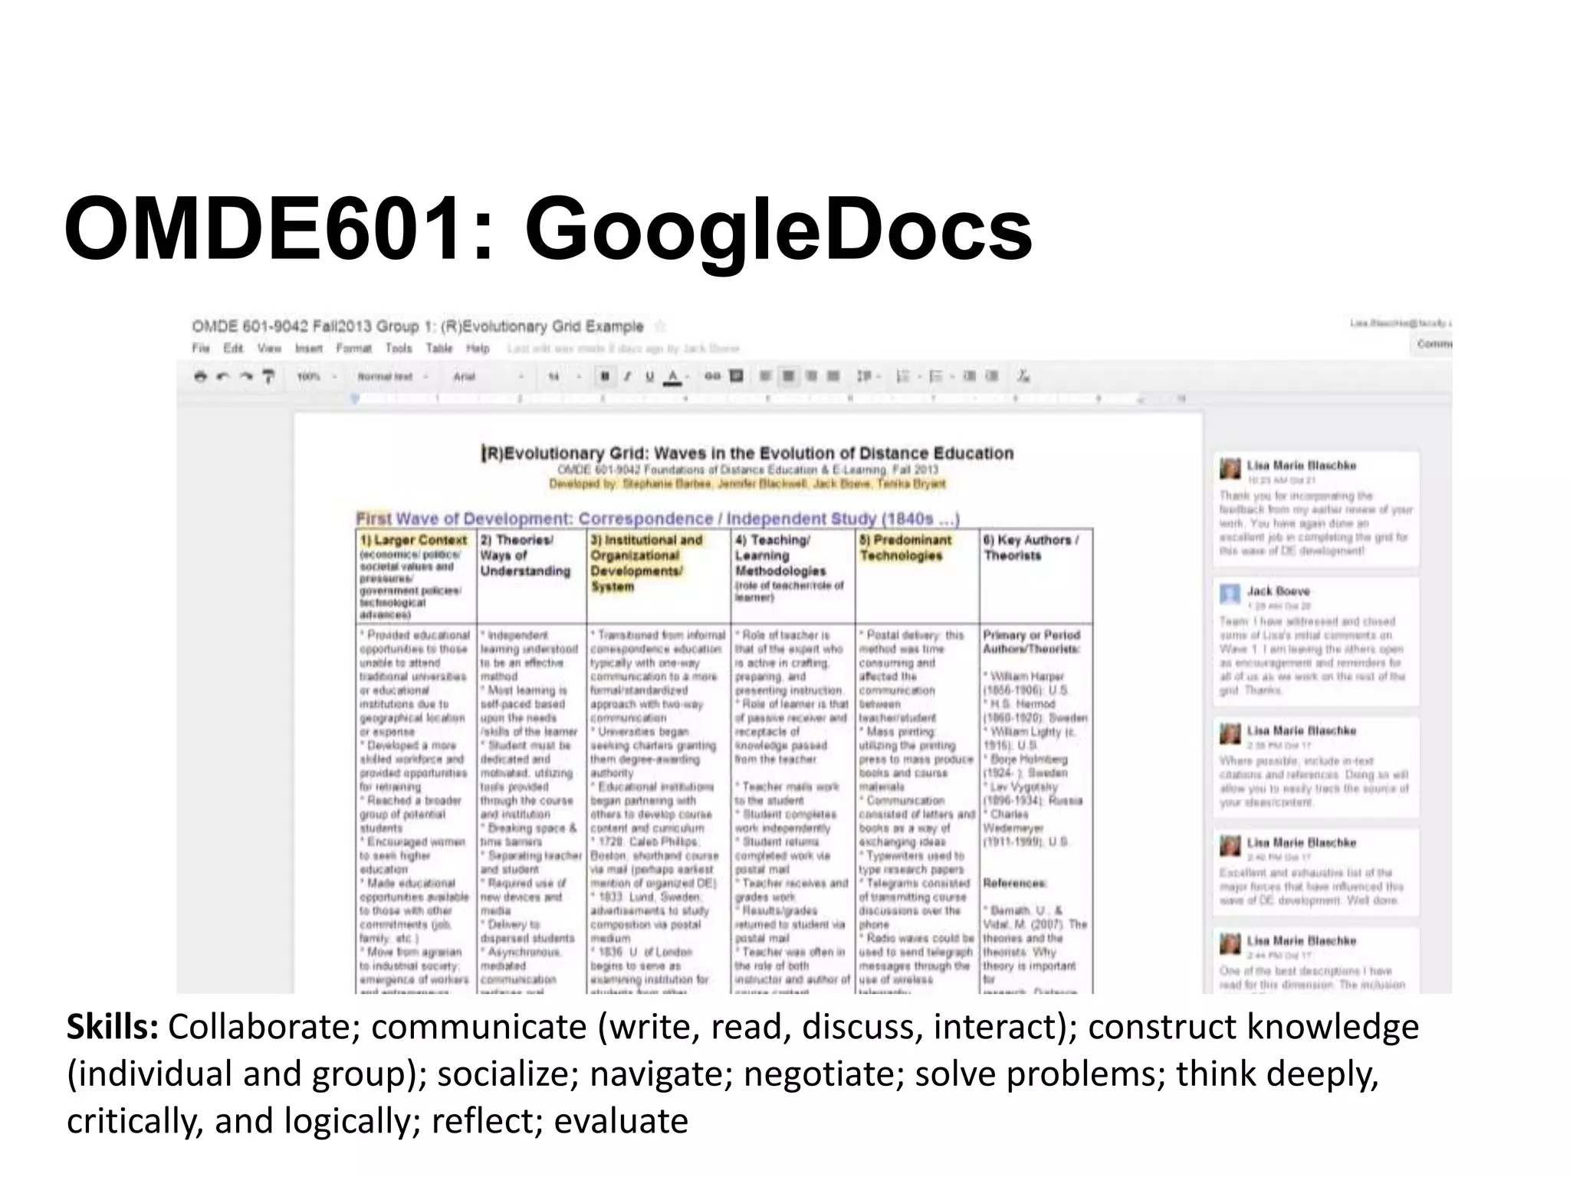Click the Print icon in the toolbar
Screen dimensions: 1570x1177
coord(200,376)
